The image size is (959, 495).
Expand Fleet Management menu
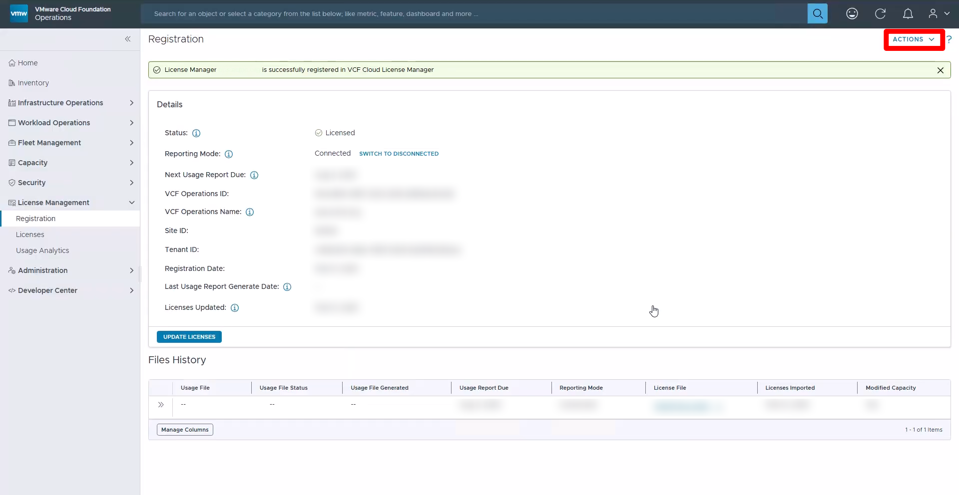(x=70, y=143)
